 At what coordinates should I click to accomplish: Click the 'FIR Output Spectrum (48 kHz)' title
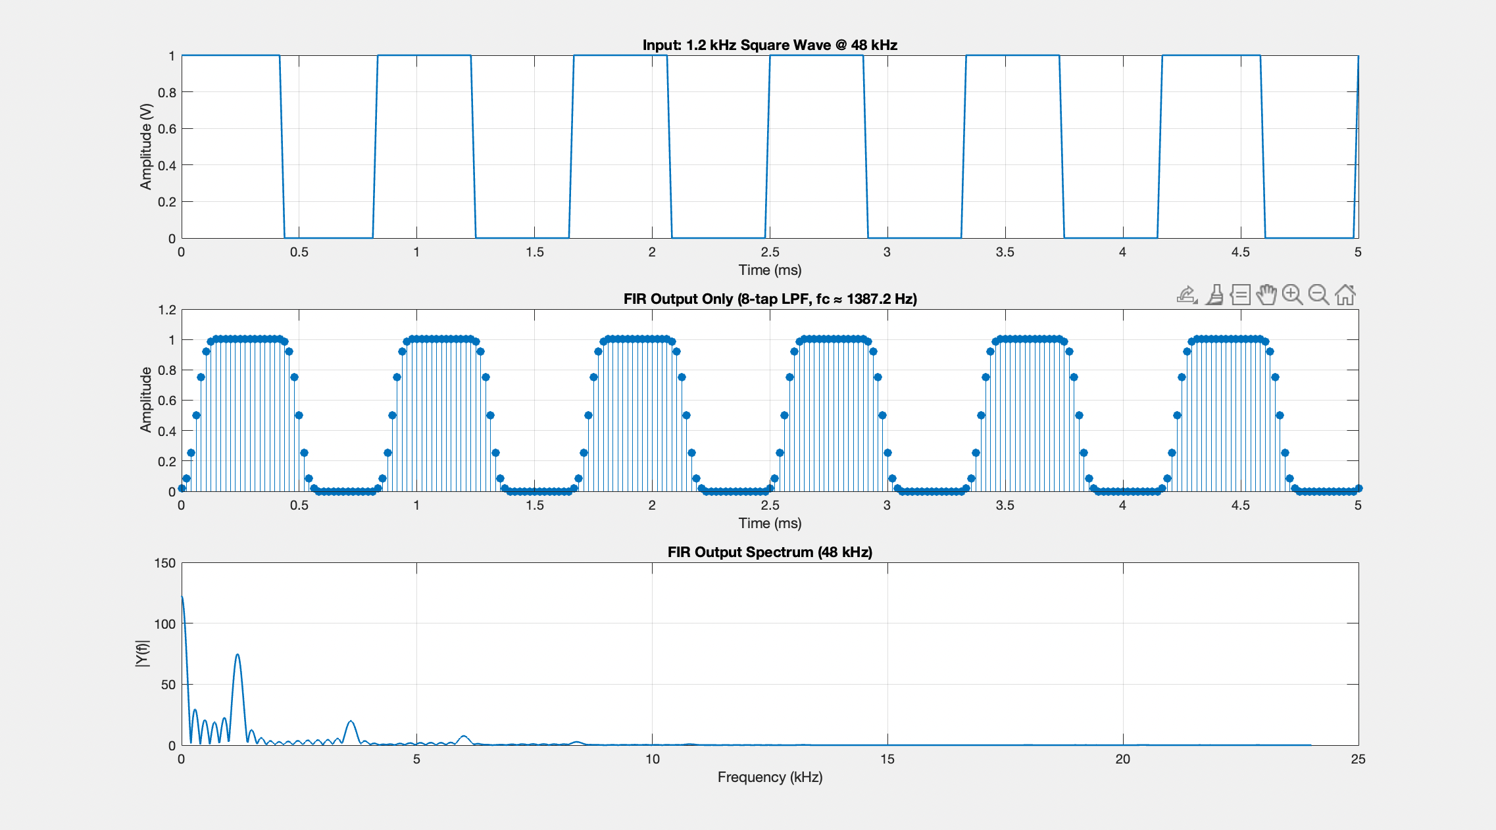coord(770,552)
